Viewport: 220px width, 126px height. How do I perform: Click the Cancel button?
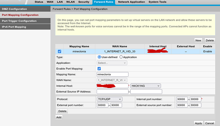209,123
